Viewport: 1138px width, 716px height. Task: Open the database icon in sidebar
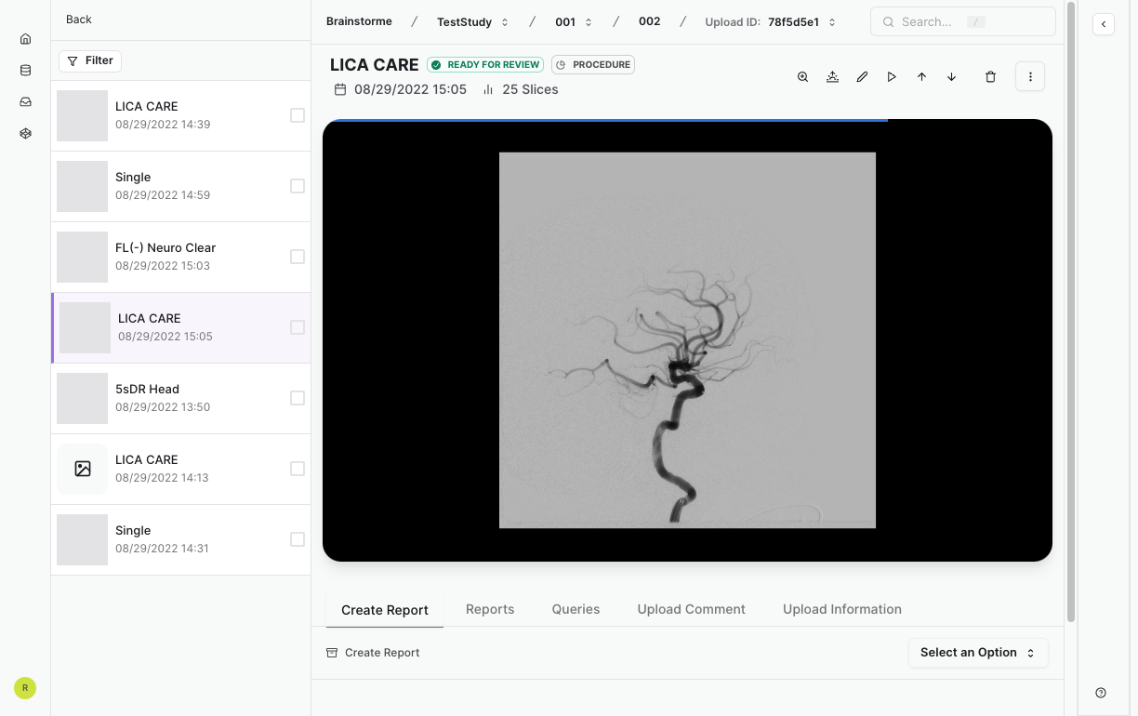(x=25, y=70)
